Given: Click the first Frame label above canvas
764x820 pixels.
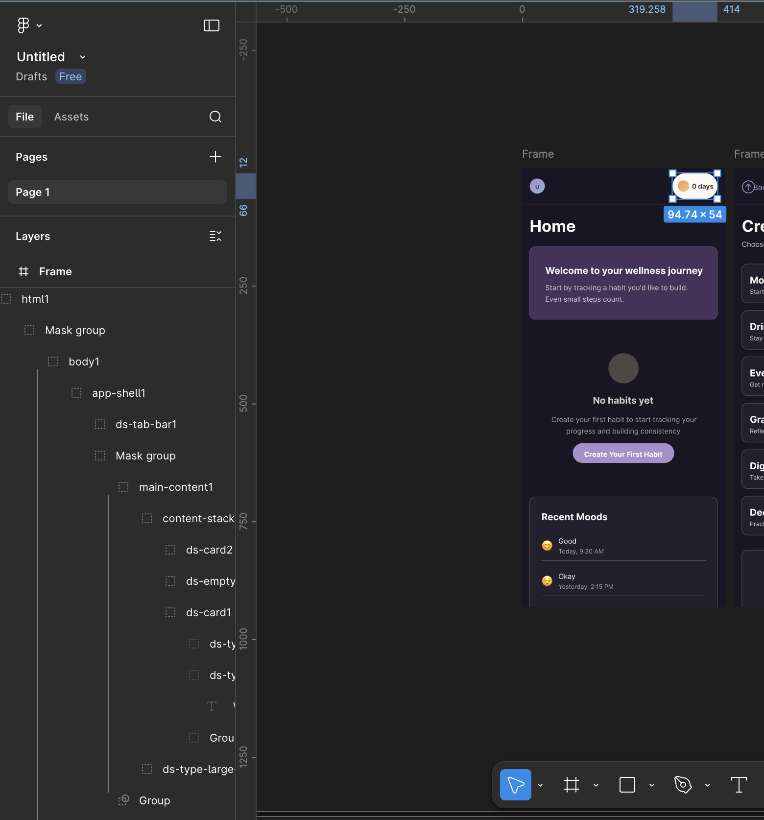Looking at the screenshot, I should [x=538, y=154].
